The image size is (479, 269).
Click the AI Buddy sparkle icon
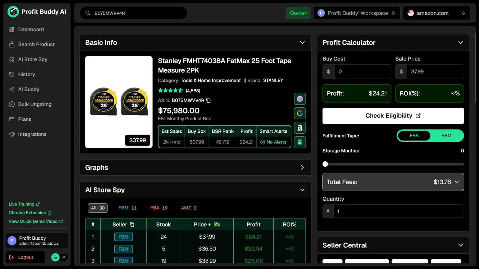(12, 89)
